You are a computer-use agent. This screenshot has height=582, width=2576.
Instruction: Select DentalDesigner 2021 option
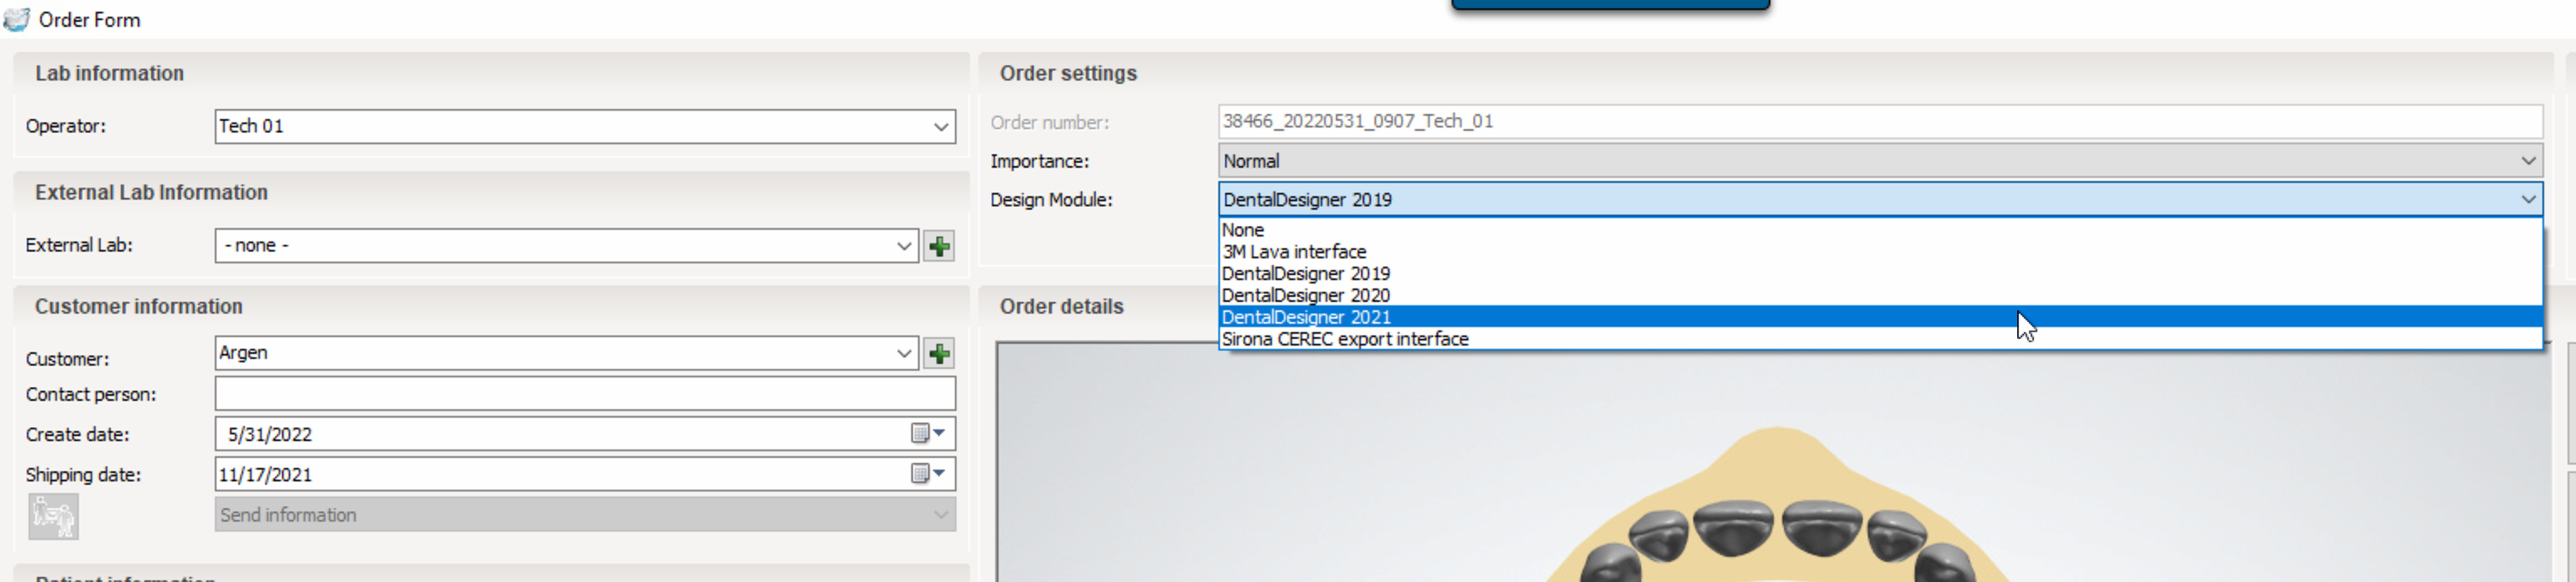coord(1880,317)
